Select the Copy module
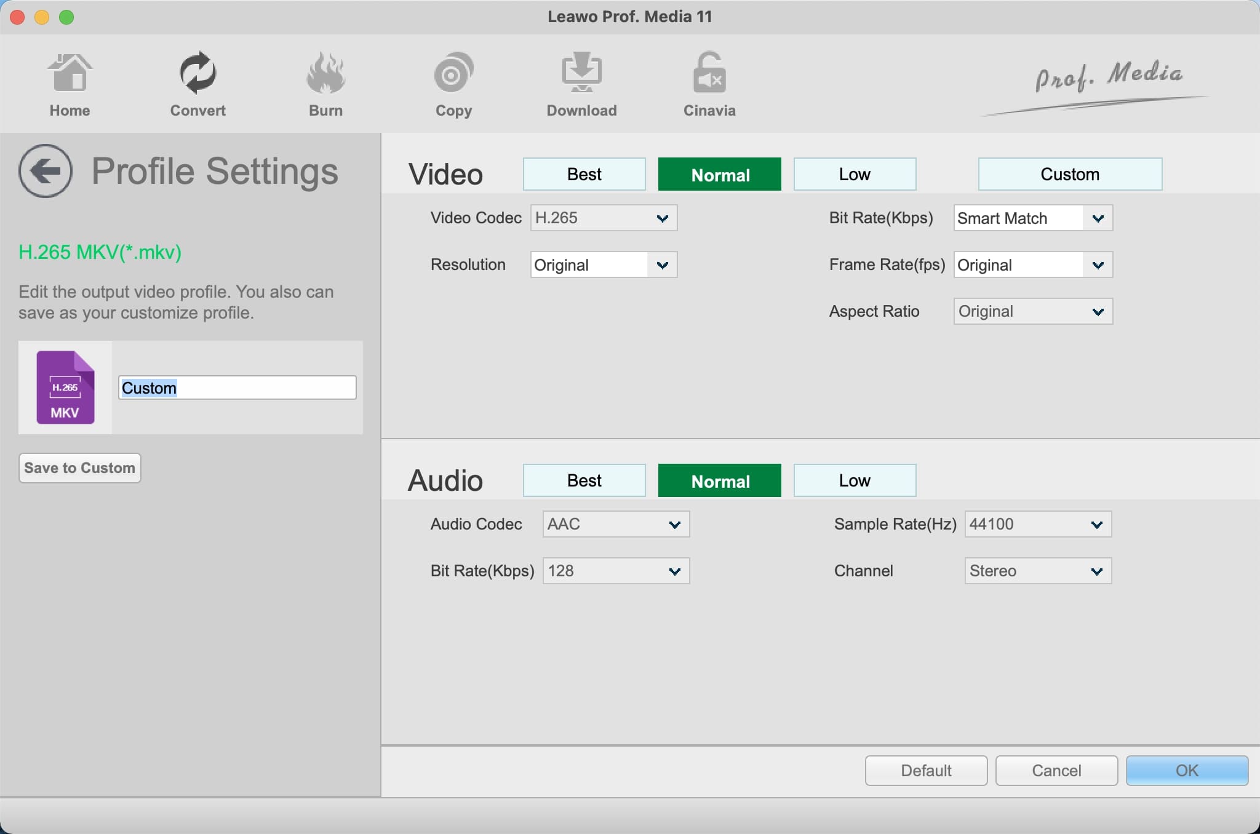1260x834 pixels. coord(453,84)
